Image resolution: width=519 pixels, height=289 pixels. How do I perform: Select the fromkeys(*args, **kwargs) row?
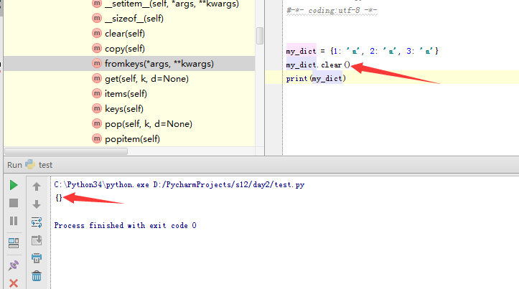click(129, 64)
